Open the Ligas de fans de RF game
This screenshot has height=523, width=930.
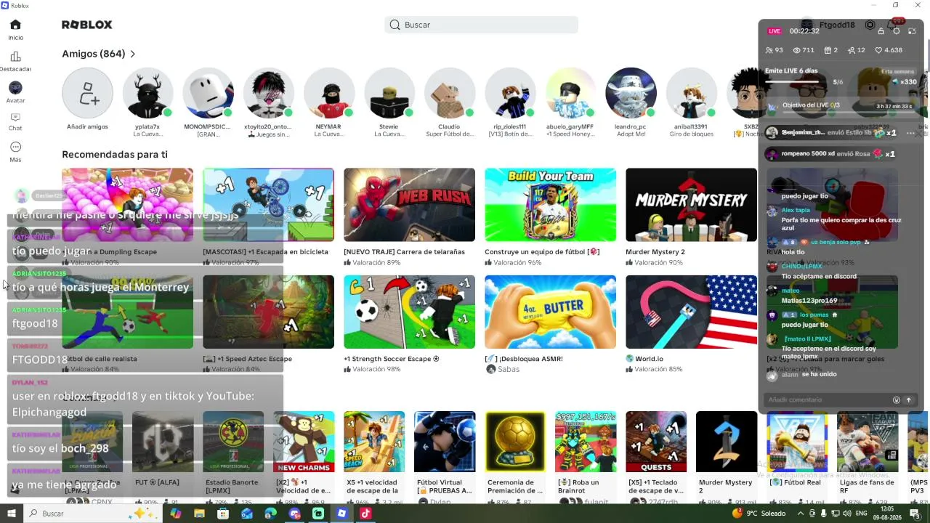[x=868, y=442]
